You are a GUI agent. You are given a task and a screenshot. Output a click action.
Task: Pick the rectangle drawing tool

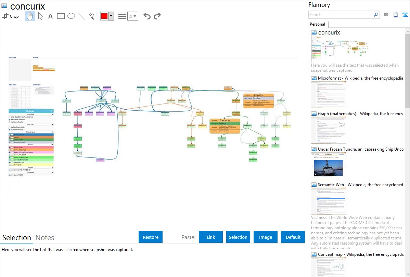click(61, 16)
